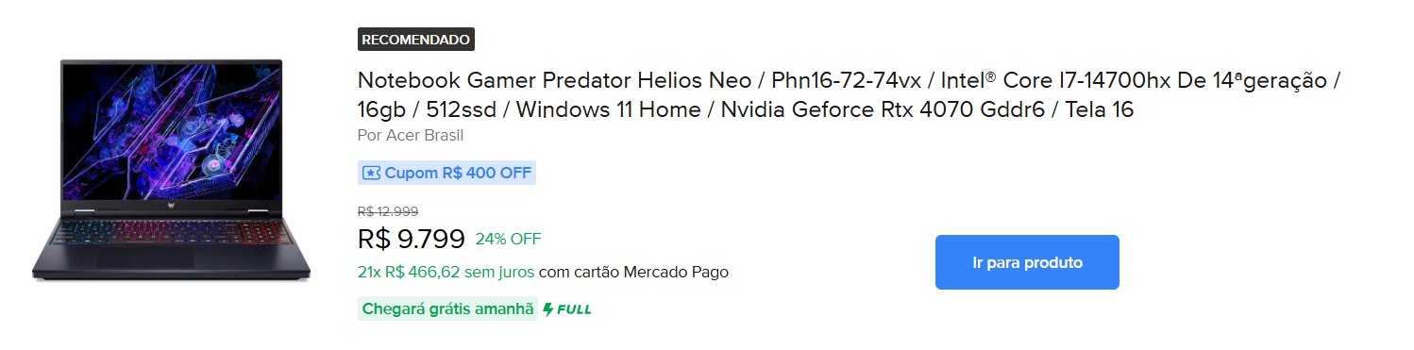This screenshot has width=1414, height=350.
Task: Click the Ir para produto button
Action: 1027,262
